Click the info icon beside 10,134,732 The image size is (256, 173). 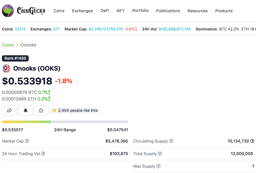(x=252, y=141)
